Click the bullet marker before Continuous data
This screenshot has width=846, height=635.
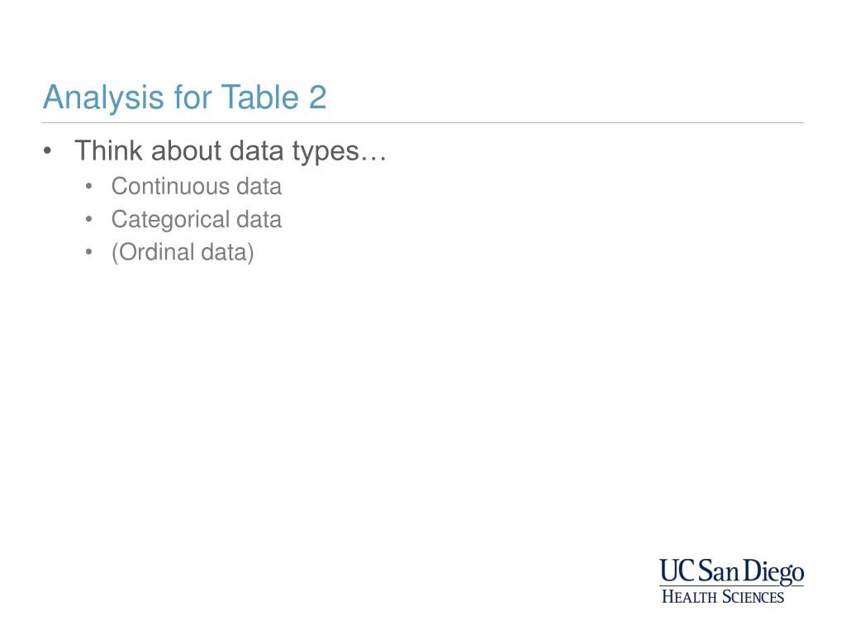tap(89, 187)
